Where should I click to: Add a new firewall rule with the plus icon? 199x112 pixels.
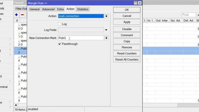tap(16, 15)
